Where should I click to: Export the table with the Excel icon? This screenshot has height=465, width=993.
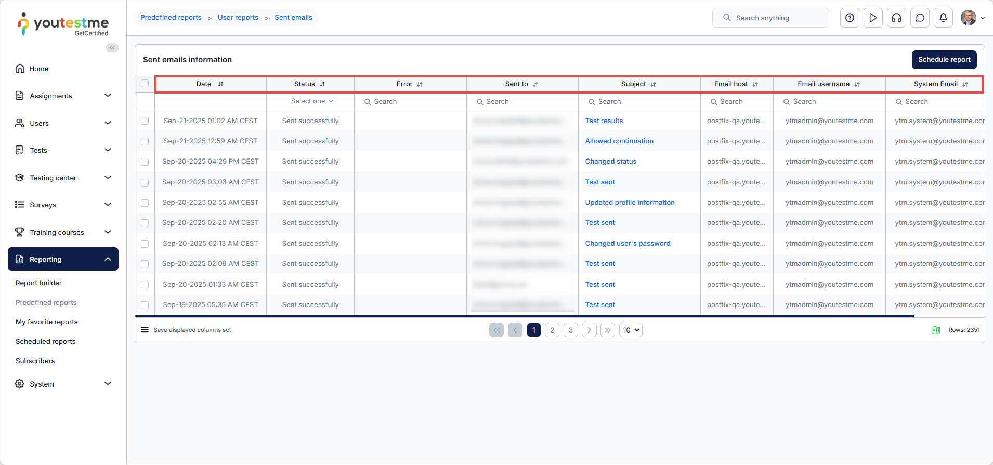point(935,330)
